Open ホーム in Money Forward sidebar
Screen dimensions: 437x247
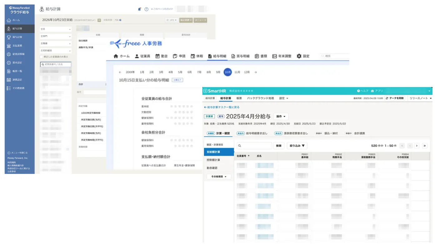(x=19, y=20)
